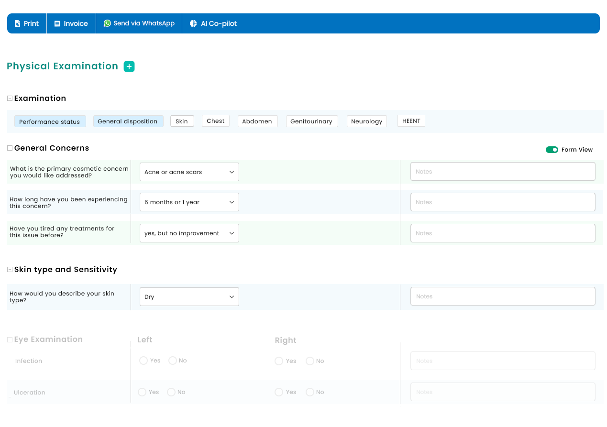Collapse Skin type and Sensitivity section
The width and height of the screenshot is (607, 427).
(10, 270)
